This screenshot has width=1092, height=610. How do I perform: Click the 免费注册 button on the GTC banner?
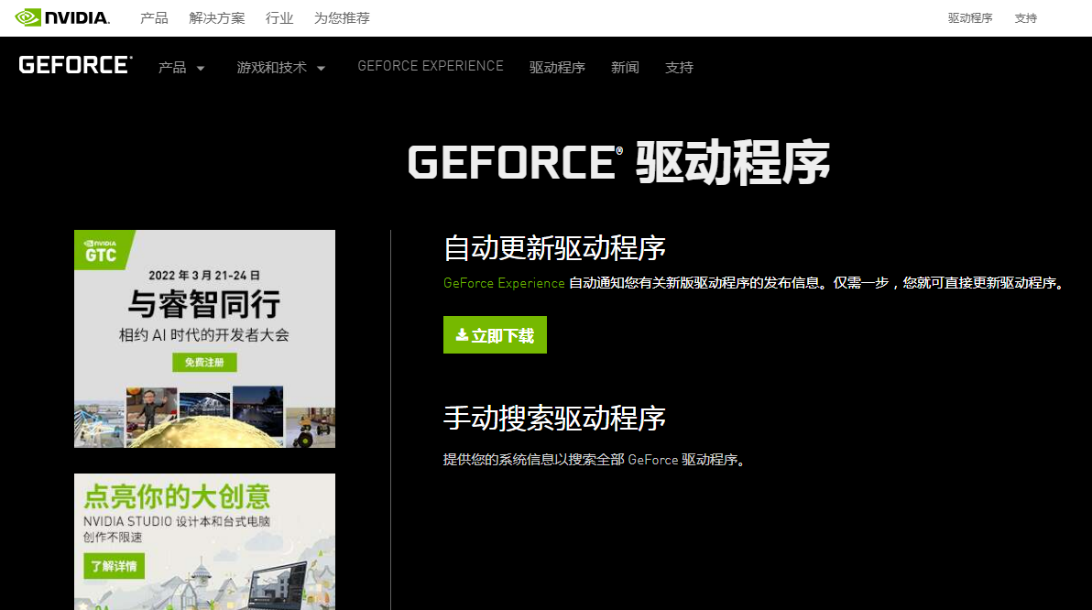(205, 362)
